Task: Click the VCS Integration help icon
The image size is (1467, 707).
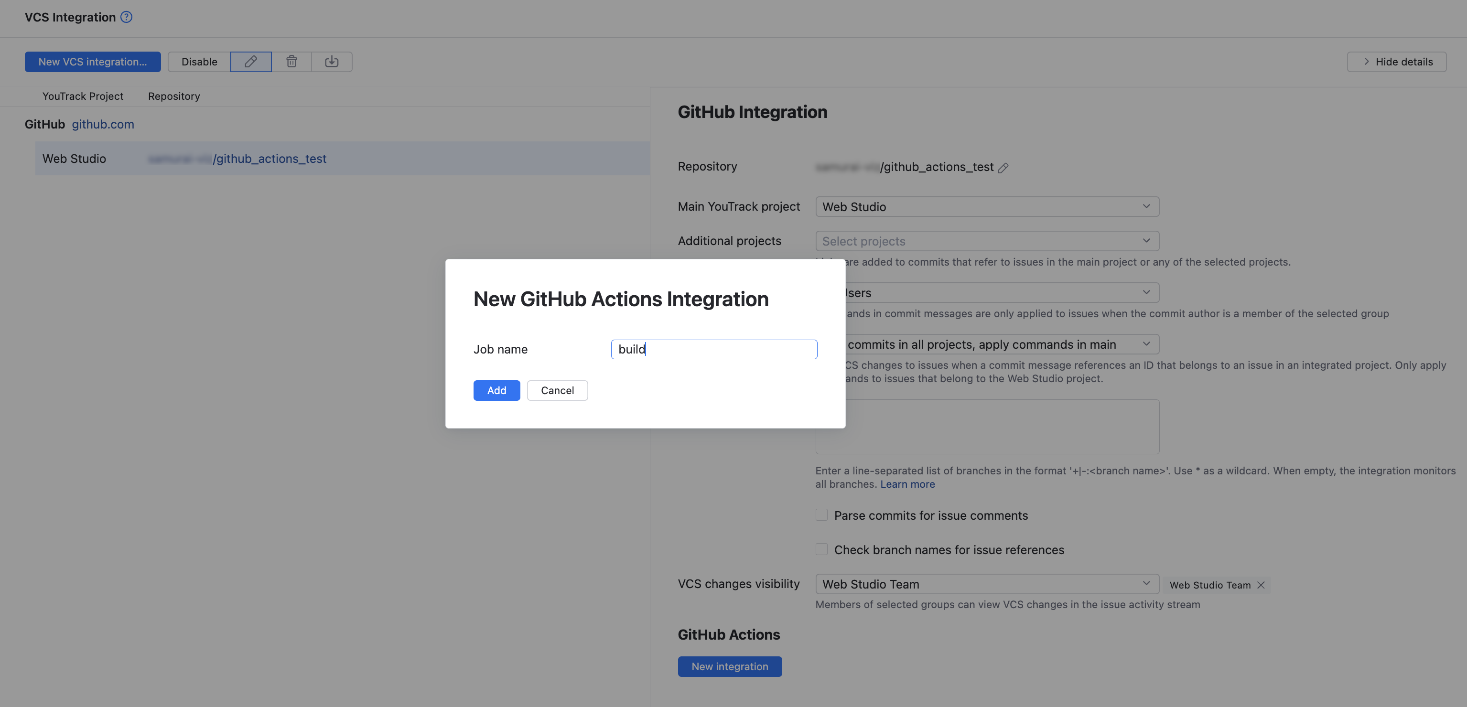Action: 127,17
